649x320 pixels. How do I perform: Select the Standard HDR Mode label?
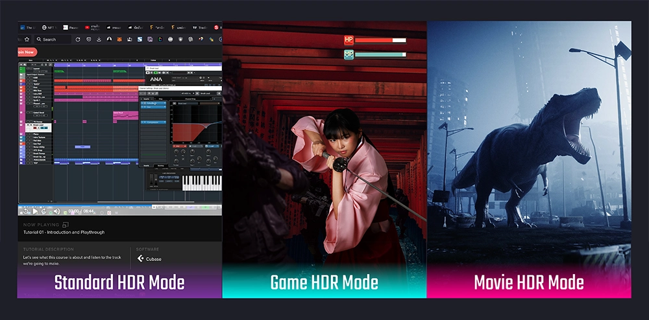(119, 283)
